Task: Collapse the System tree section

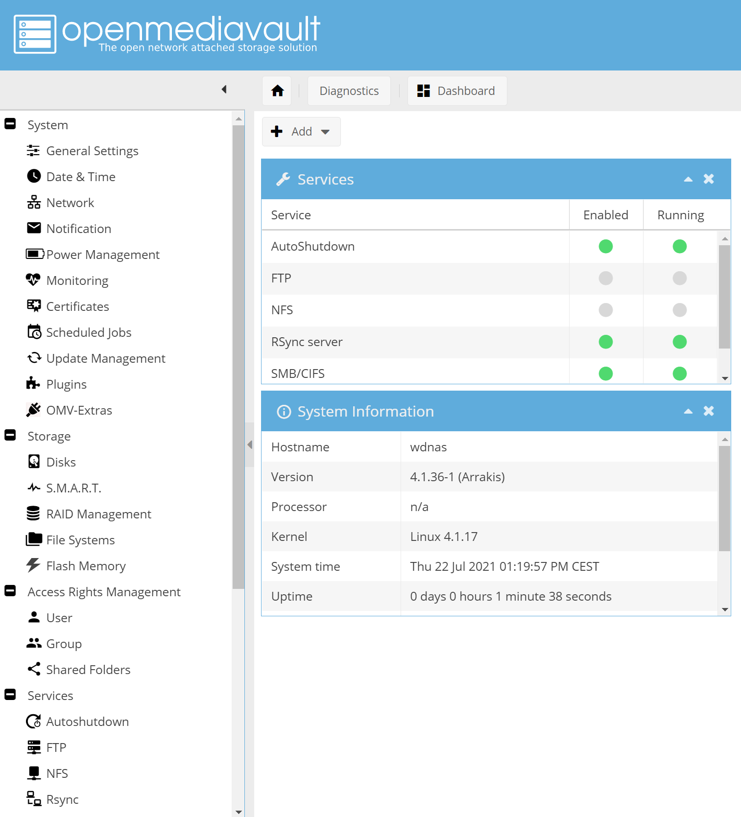Action: [10, 124]
